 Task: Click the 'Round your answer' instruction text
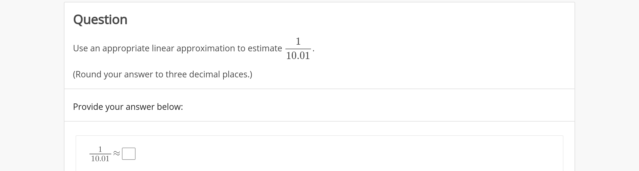point(163,74)
